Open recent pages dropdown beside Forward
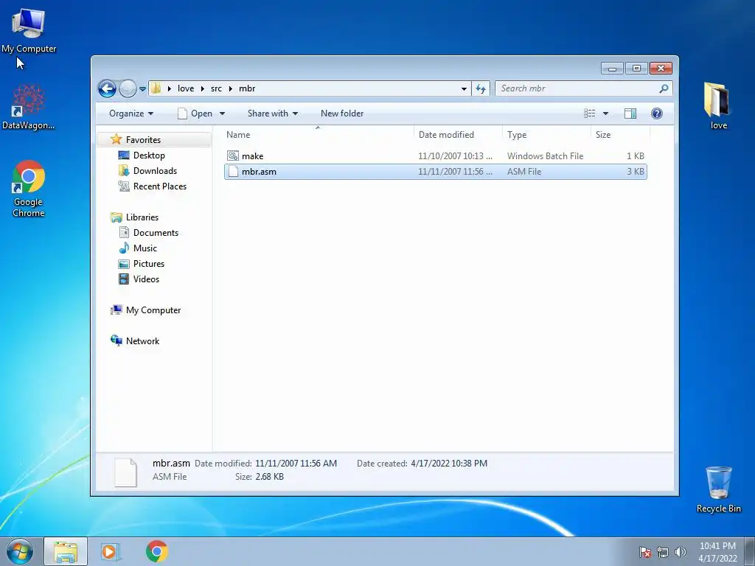The height and width of the screenshot is (566, 755). click(x=142, y=89)
